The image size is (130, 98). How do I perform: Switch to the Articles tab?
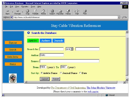click(33, 41)
